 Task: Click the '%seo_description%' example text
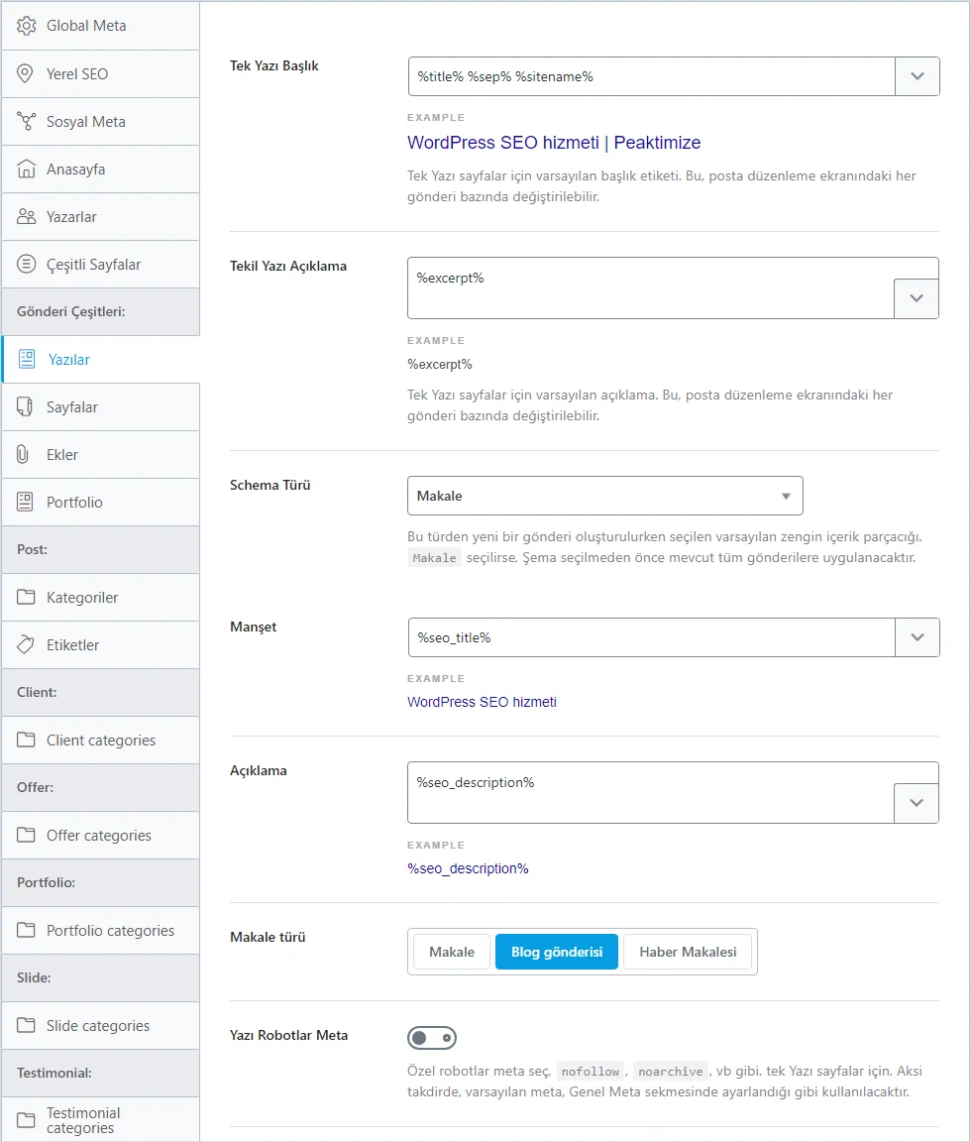pyautogui.click(x=468, y=868)
